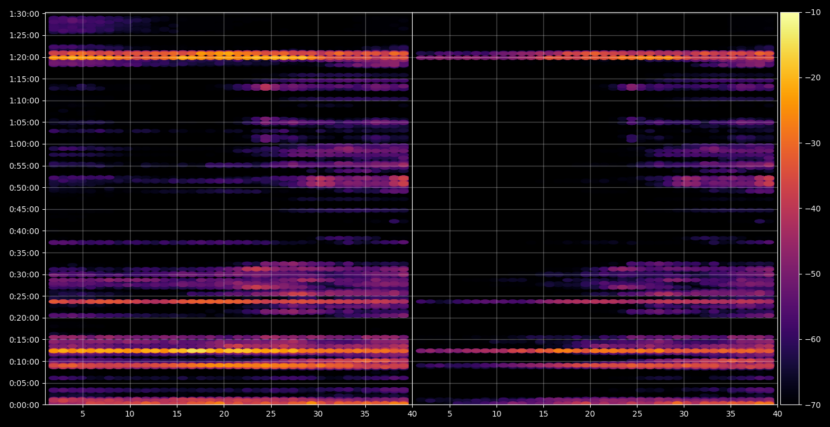Click the 1:05:00 y-axis tick label
Screen dimensions: 830x427
point(24,122)
